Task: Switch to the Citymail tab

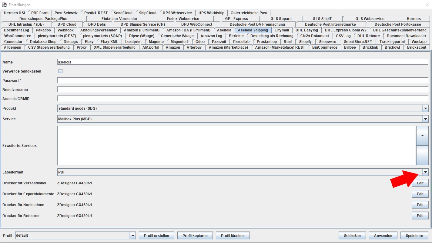Action: click(x=282, y=30)
